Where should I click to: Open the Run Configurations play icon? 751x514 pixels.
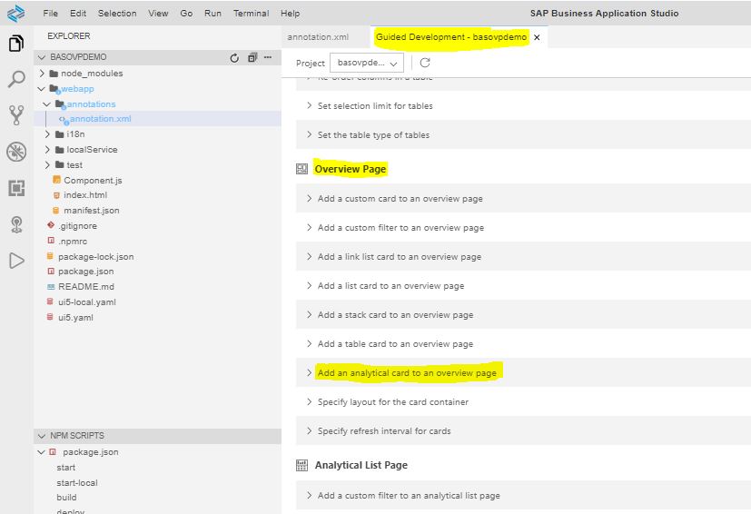pyautogui.click(x=16, y=261)
